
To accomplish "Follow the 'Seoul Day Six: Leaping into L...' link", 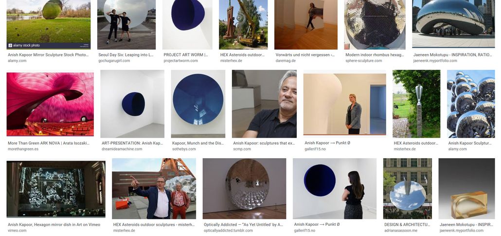I will pyautogui.click(x=126, y=55).
